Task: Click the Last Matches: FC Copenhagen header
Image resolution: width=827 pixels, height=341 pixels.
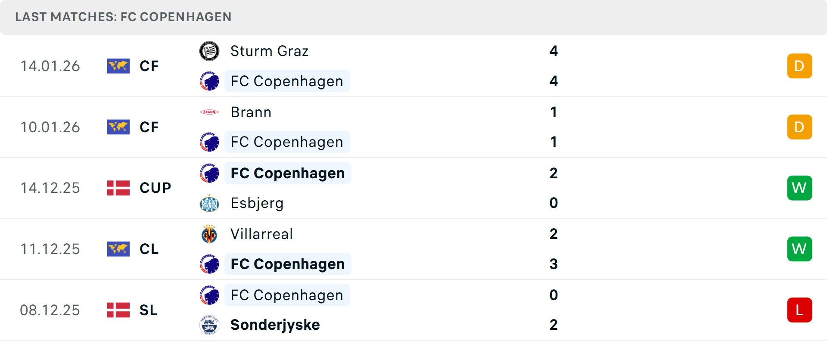Action: 123,17
